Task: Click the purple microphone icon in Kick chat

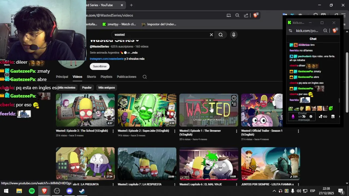Action: pyautogui.click(x=293, y=117)
